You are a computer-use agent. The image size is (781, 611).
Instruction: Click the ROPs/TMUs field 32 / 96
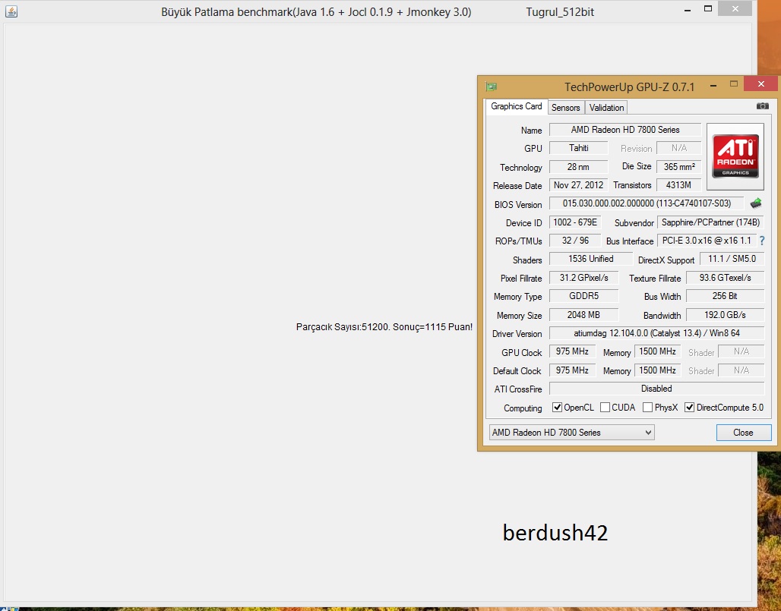coord(575,241)
